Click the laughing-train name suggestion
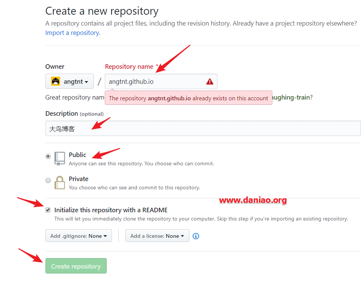The image size is (361, 281). [x=291, y=97]
